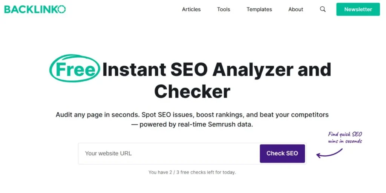Screen dimensions: 386x193
Task: Open the Tools menu
Action: pyautogui.click(x=224, y=9)
